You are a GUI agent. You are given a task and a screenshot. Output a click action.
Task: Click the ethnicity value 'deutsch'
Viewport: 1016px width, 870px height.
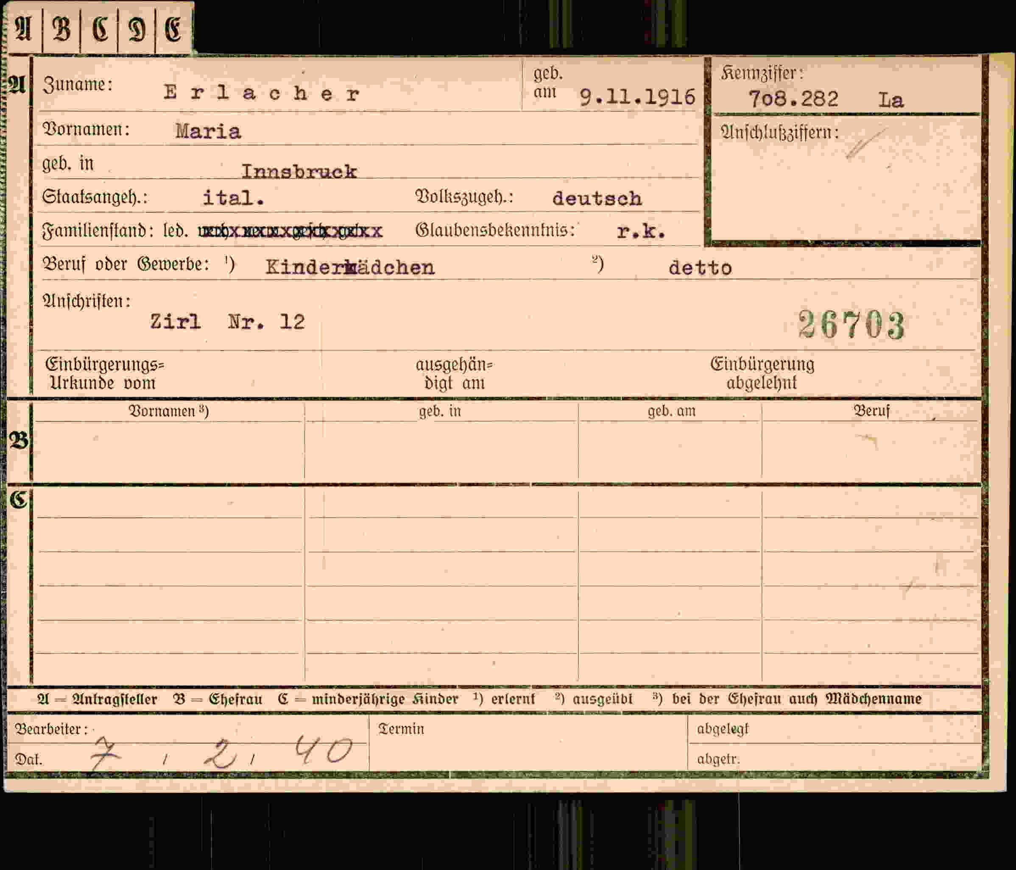597,198
